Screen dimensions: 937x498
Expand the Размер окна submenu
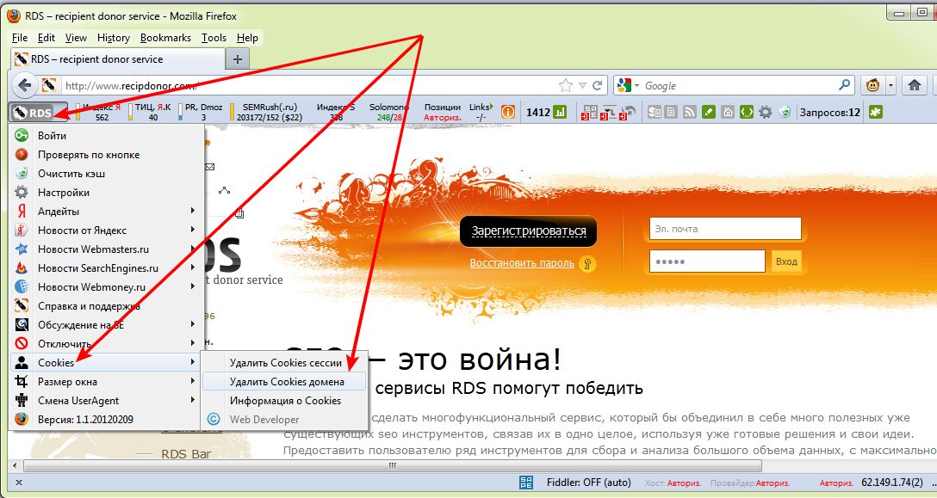coord(107,382)
